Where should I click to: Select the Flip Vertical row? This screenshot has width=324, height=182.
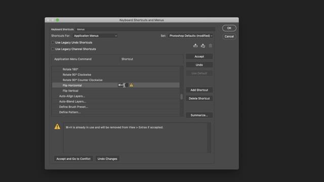116,91
